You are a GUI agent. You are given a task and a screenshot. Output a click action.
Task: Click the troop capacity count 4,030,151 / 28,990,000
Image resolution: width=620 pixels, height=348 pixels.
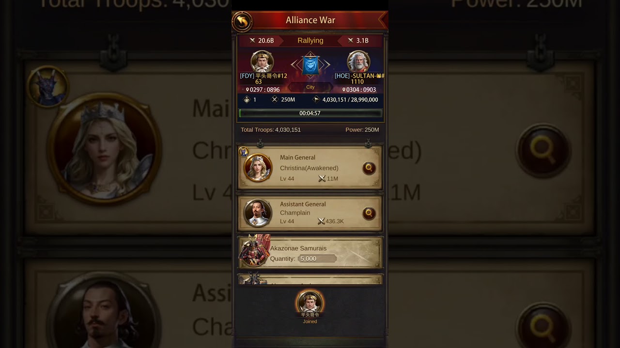coord(350,100)
